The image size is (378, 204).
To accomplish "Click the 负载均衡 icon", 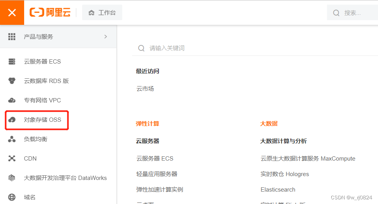I will point(12,139).
